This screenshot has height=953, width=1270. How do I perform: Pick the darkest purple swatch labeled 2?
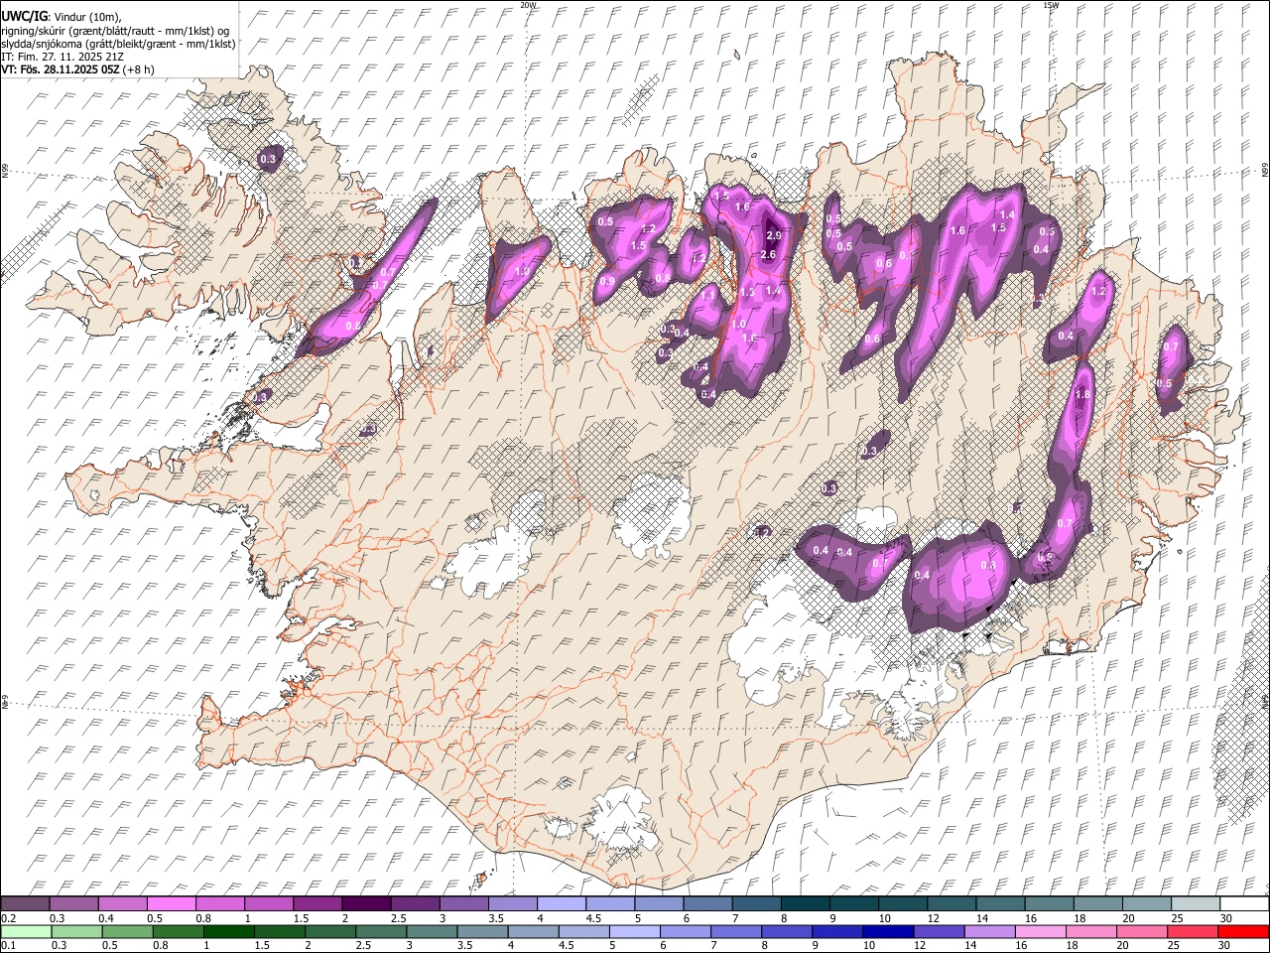coord(365,903)
